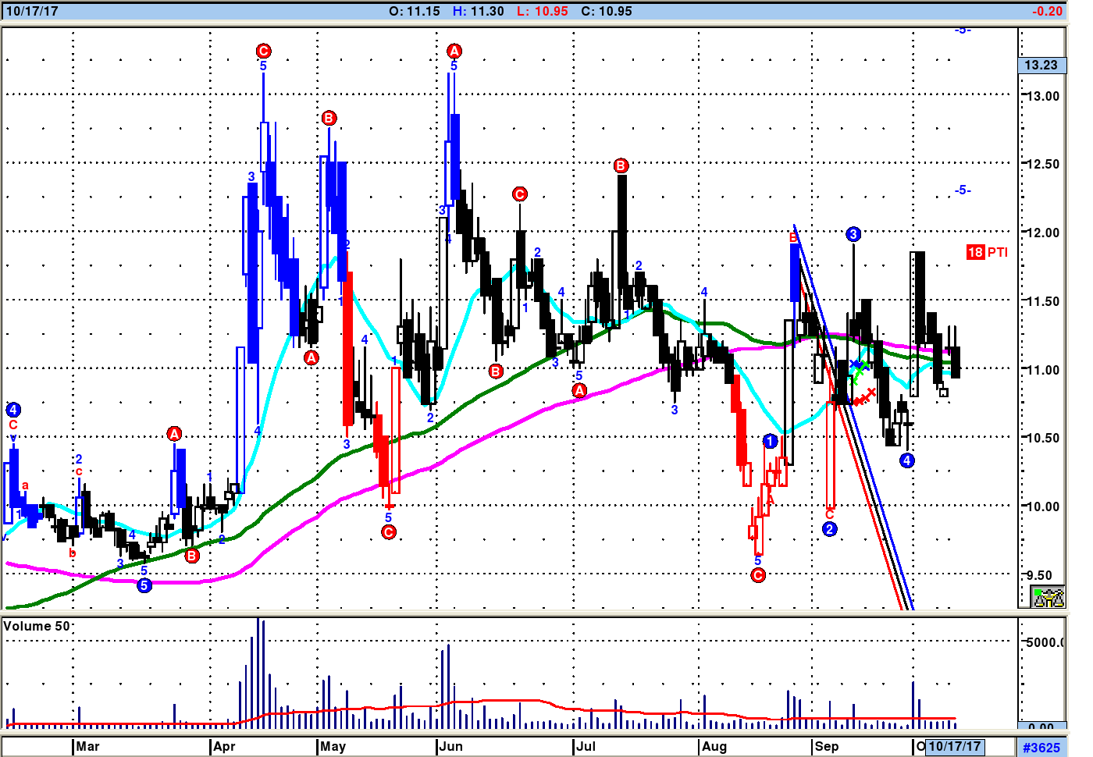Viewport: 1093px width, 757px height.
Task: Click the Jun label on the time axis
Action: (x=450, y=746)
